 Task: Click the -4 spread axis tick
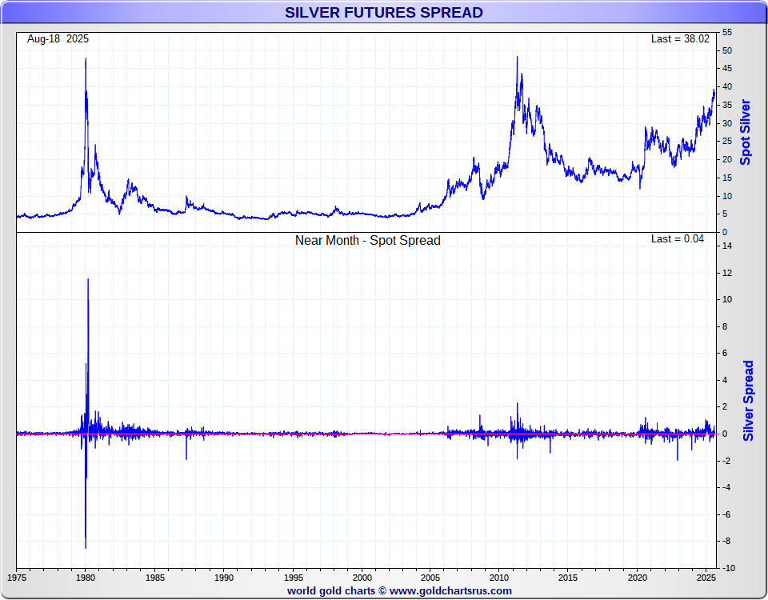(x=726, y=487)
